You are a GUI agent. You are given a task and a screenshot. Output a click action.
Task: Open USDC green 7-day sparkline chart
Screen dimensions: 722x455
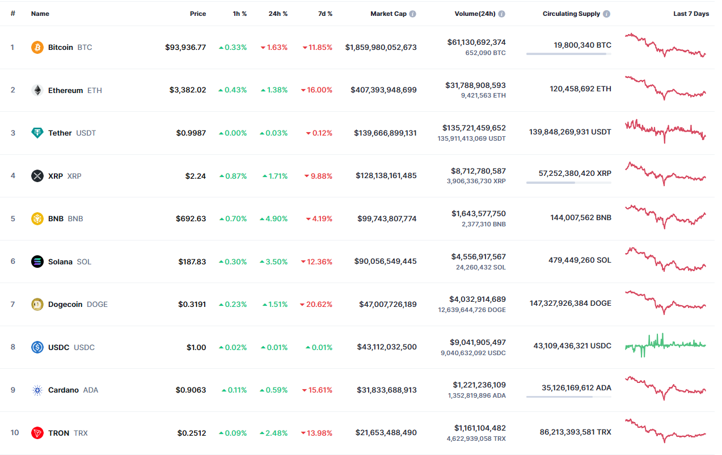[666, 345]
